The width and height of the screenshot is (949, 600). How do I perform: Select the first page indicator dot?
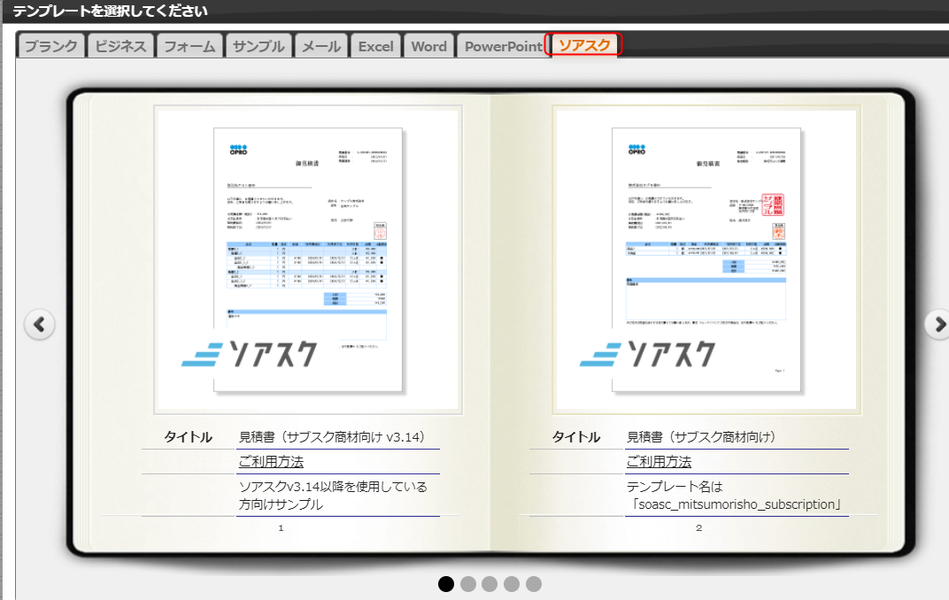[446, 584]
